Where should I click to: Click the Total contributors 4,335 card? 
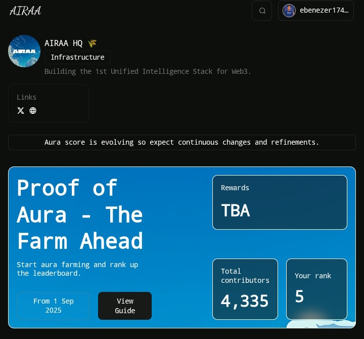coord(245,289)
